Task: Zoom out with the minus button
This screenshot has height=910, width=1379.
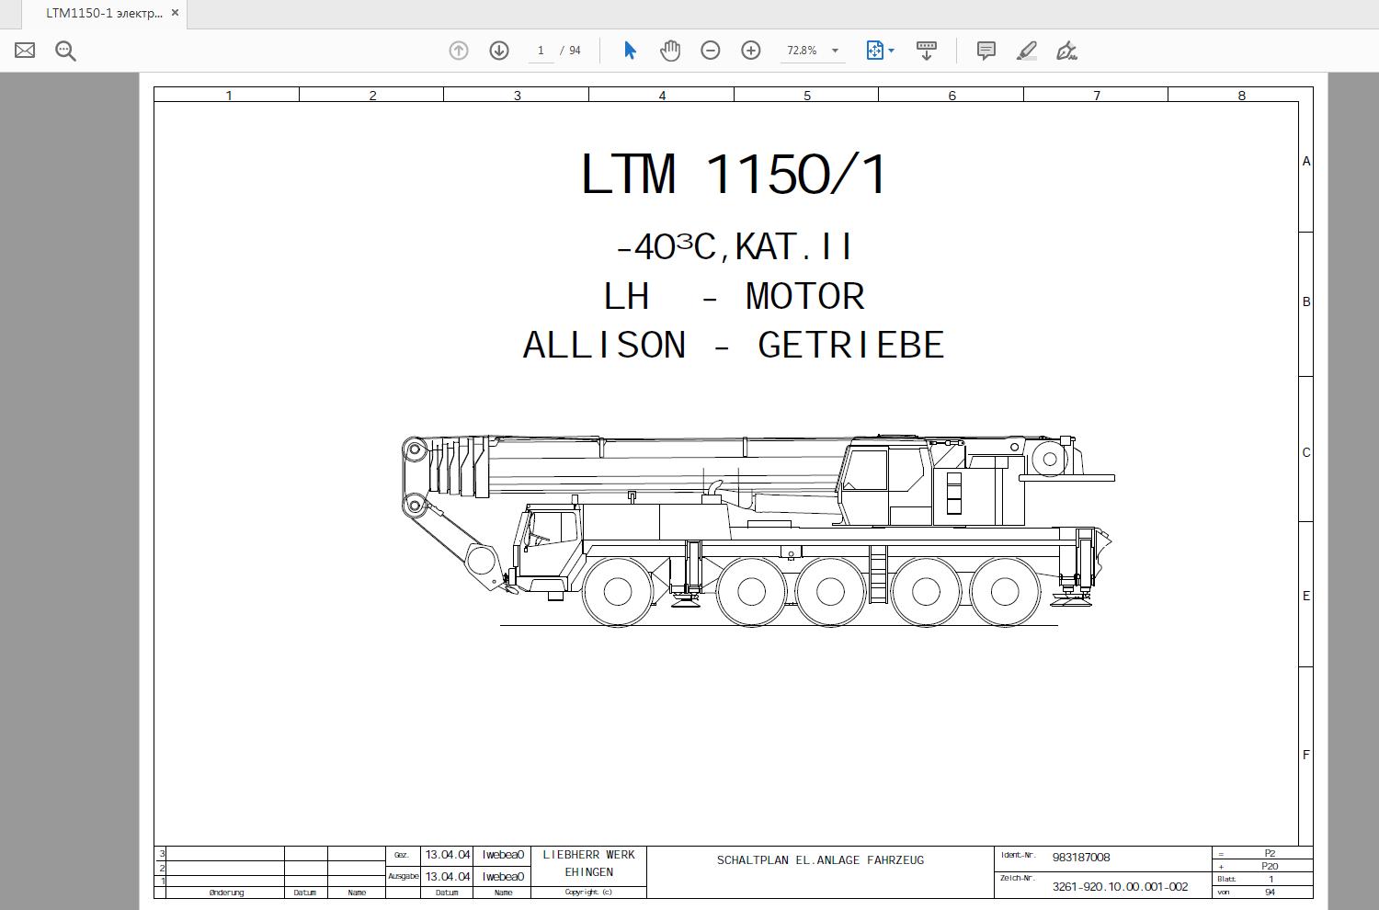Action: pyautogui.click(x=711, y=51)
